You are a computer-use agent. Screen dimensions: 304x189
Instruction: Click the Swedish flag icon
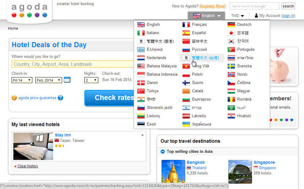[x=231, y=66]
